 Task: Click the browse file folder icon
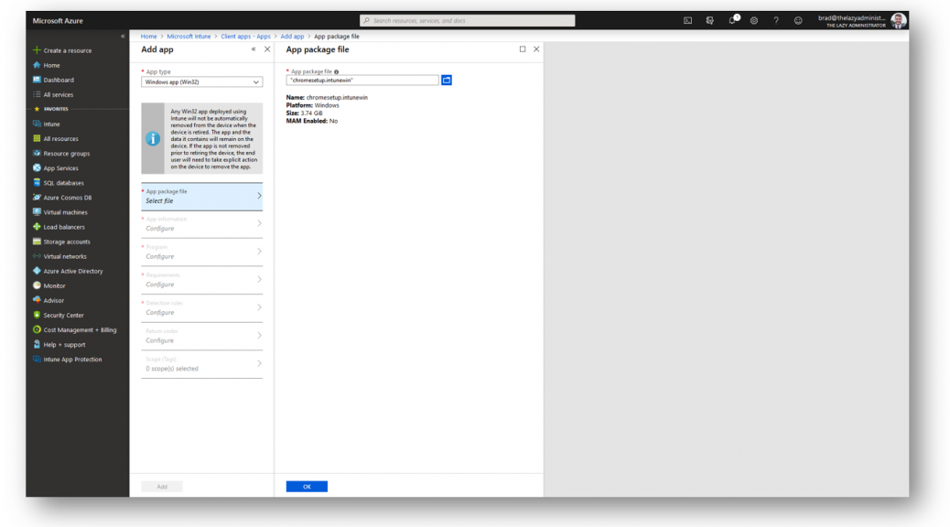[x=447, y=80]
